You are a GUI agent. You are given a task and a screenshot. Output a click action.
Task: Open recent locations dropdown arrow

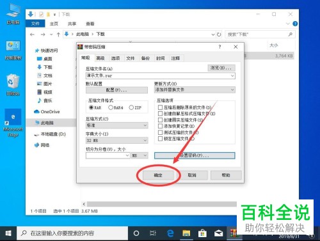point(51,35)
